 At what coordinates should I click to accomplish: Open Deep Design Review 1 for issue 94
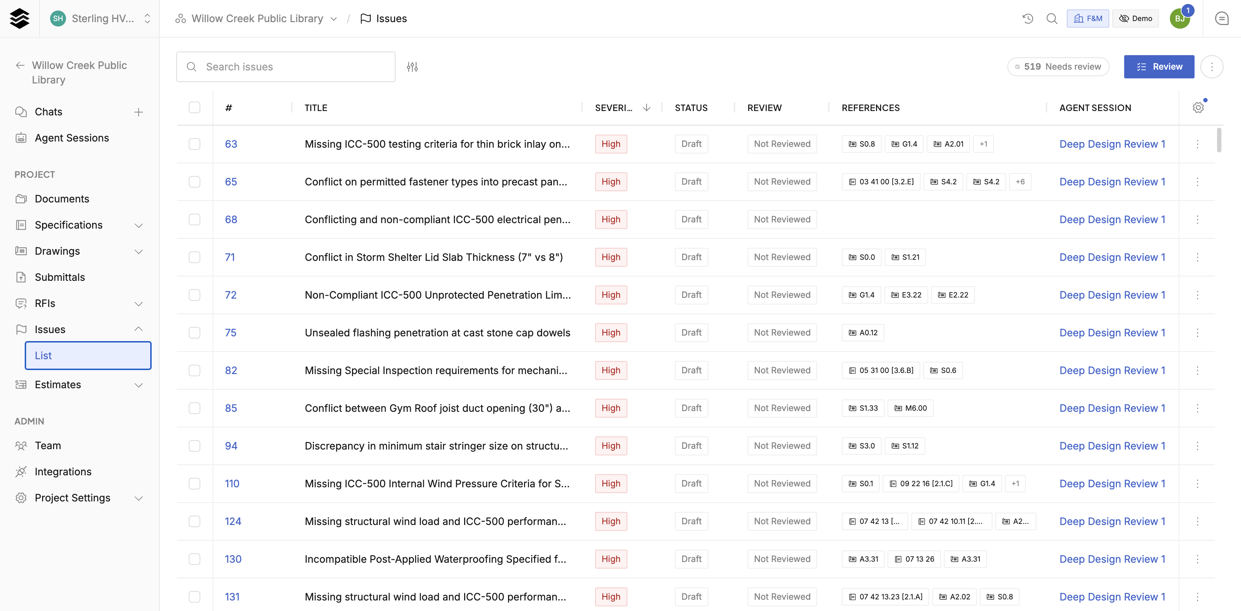(1112, 446)
